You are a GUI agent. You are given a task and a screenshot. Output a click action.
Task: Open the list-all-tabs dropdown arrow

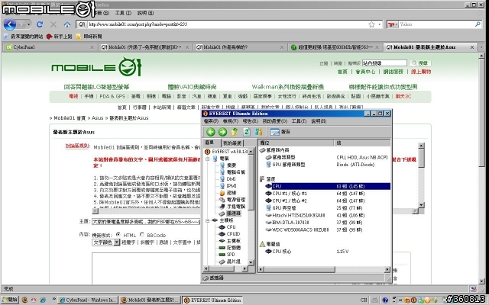pyautogui.click(x=482, y=47)
